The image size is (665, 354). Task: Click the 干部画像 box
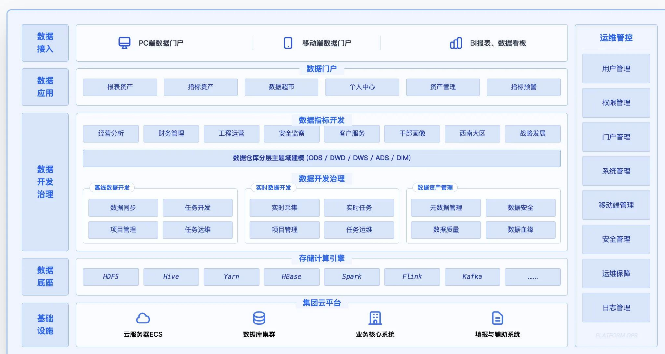pyautogui.click(x=412, y=134)
